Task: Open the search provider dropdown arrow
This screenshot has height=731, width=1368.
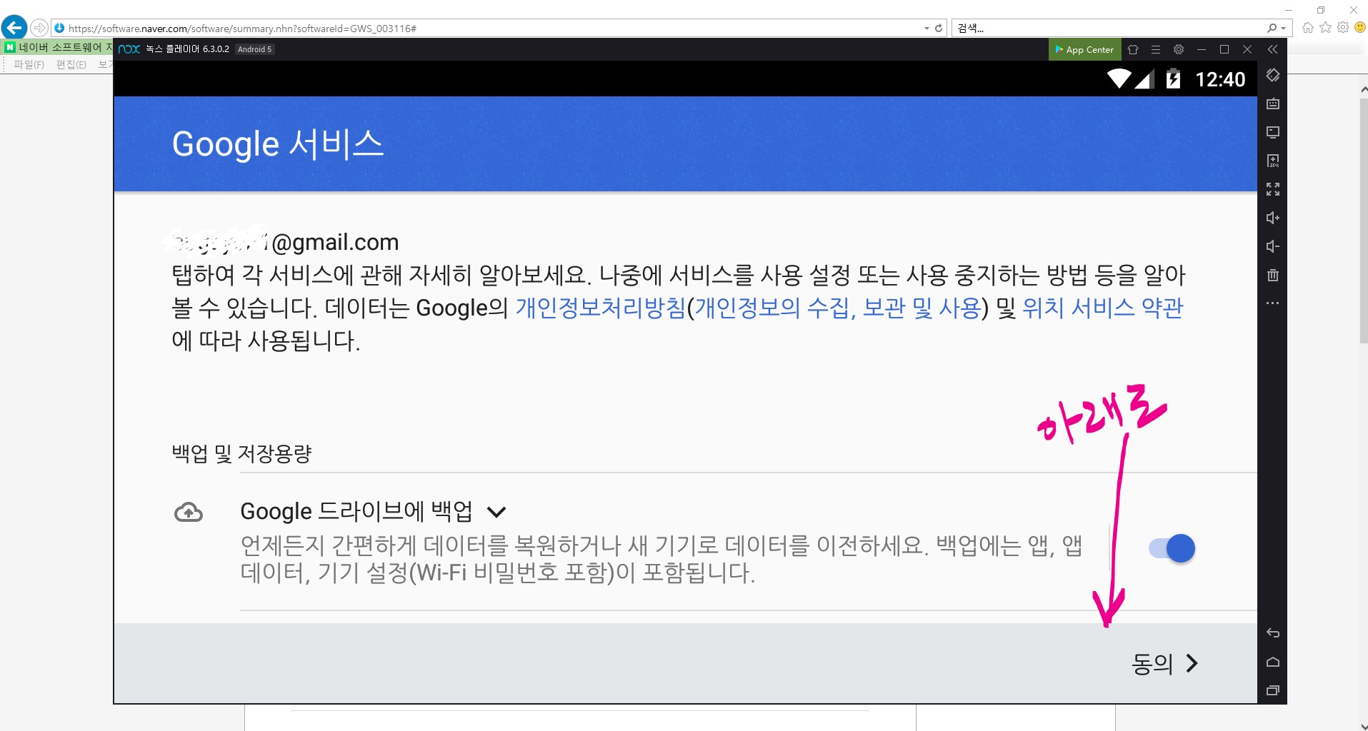Action: pos(1284,29)
